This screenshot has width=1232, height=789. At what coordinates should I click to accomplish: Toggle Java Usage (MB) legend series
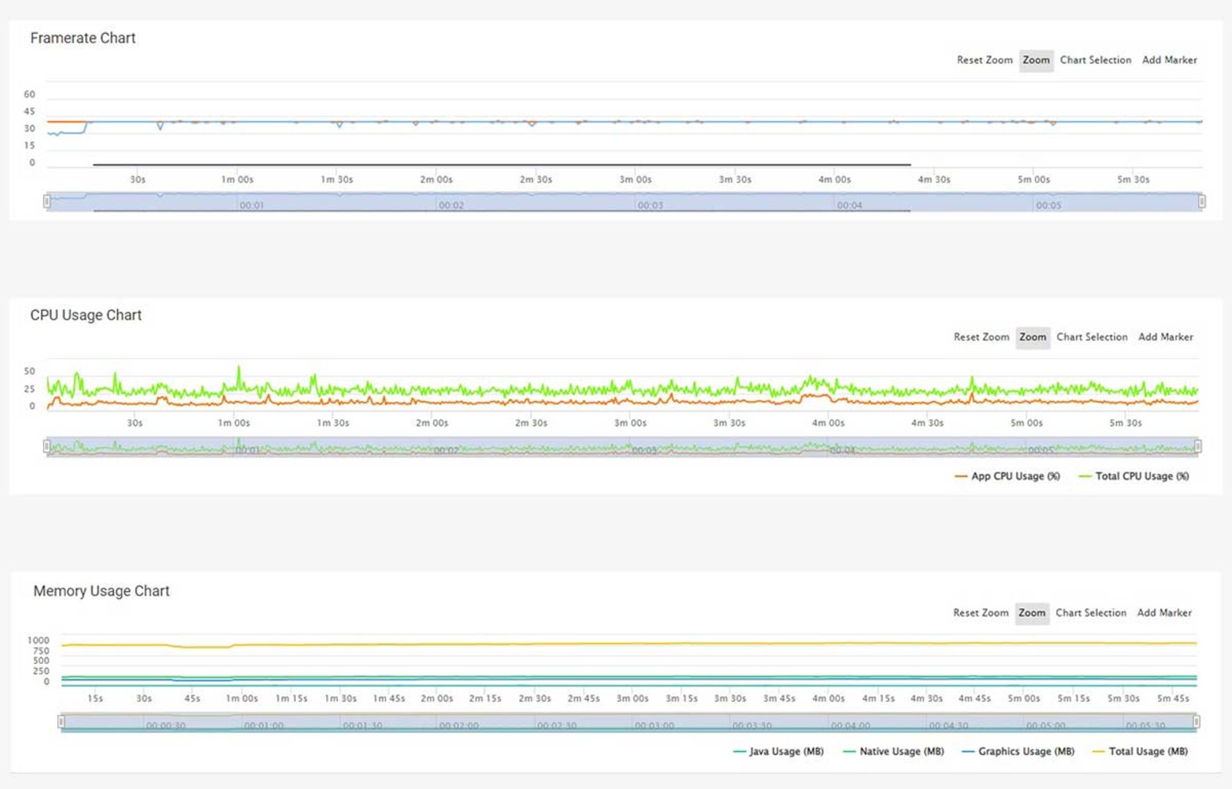778,751
